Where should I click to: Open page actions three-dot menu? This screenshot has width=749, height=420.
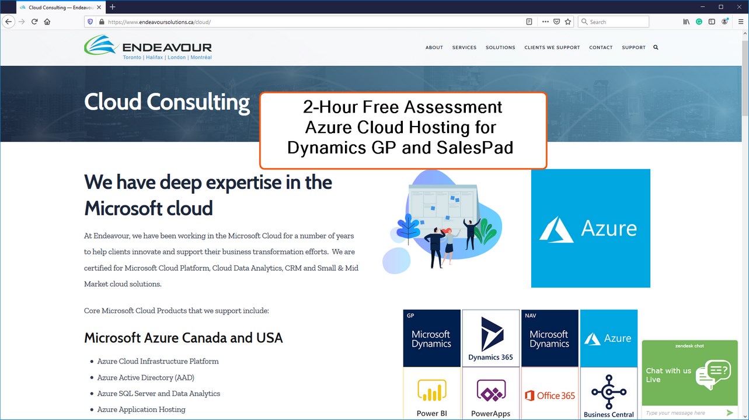(545, 22)
